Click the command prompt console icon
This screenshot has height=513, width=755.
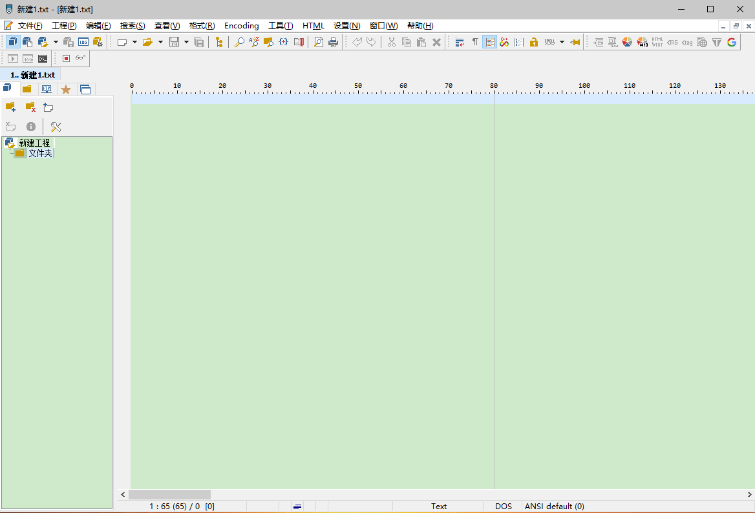(43, 59)
